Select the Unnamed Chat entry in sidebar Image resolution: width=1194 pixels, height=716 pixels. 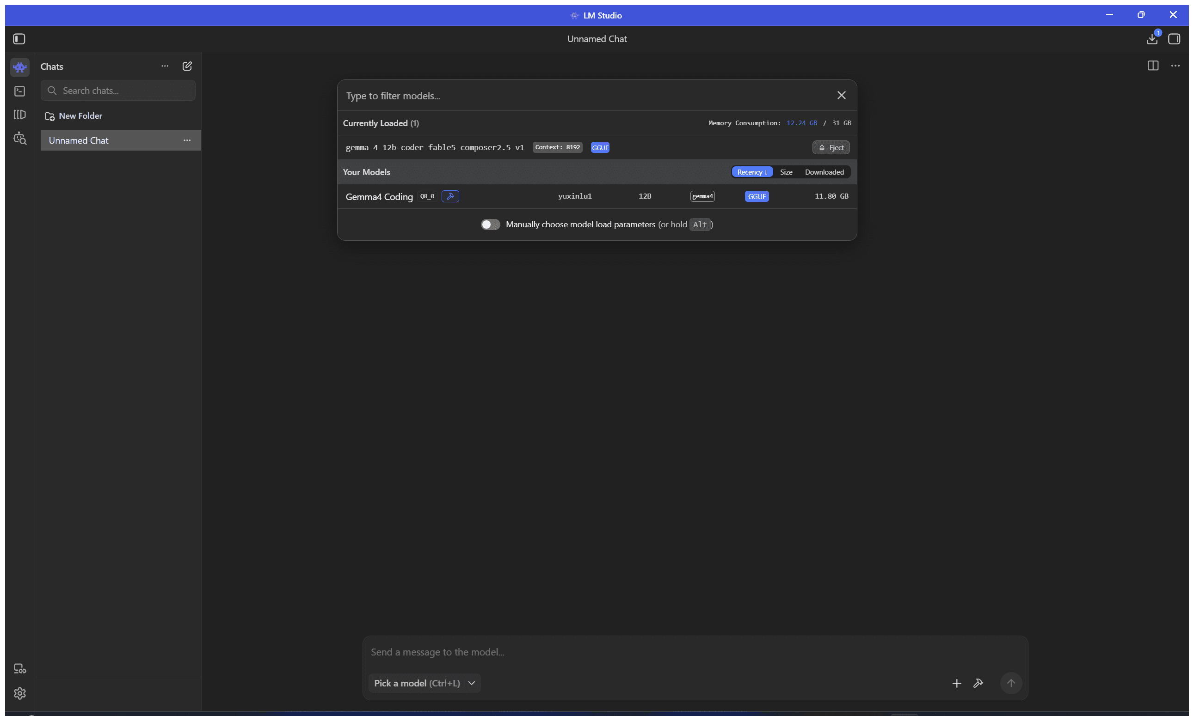[x=121, y=140]
